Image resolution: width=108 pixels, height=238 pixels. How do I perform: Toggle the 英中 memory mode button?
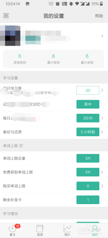(88, 104)
